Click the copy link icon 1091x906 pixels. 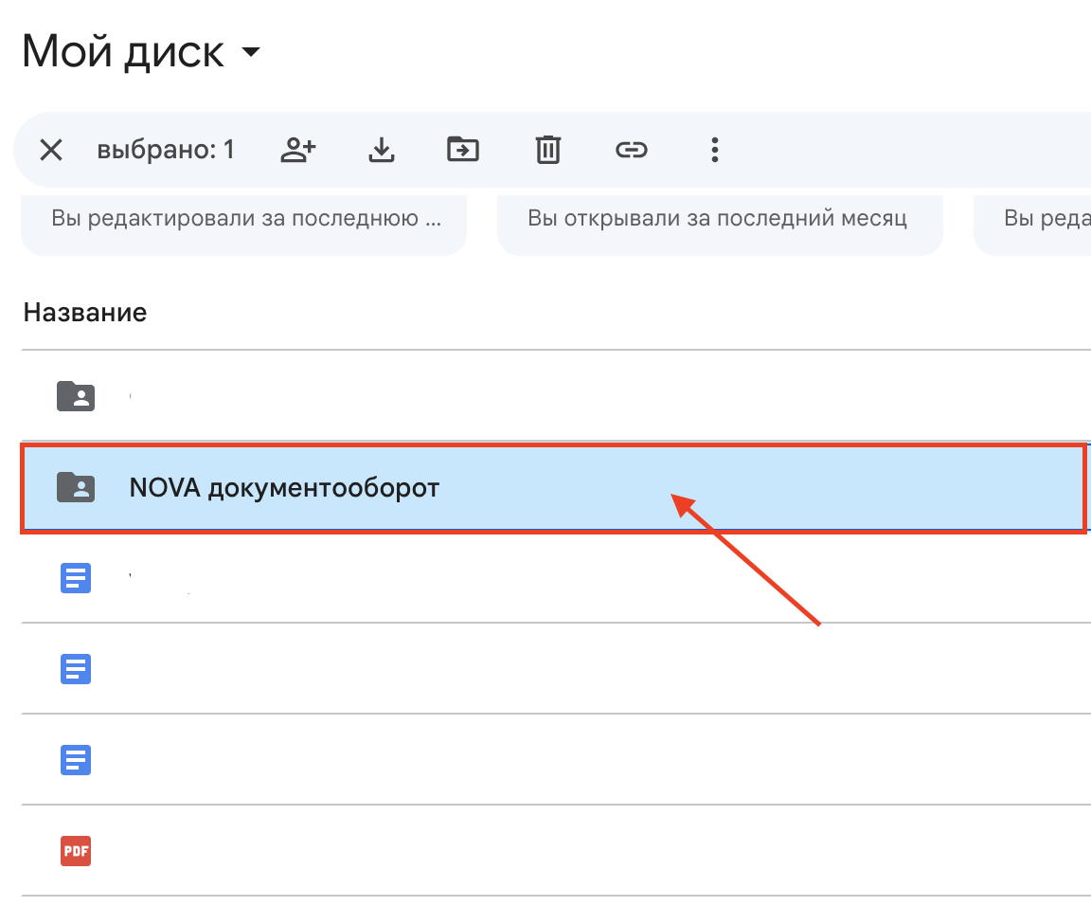point(631,150)
